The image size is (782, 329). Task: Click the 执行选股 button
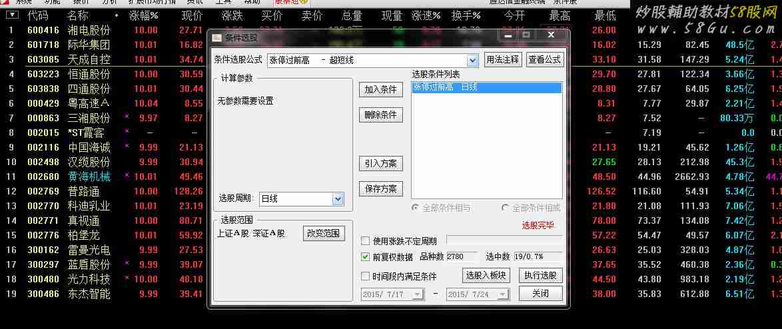[541, 275]
